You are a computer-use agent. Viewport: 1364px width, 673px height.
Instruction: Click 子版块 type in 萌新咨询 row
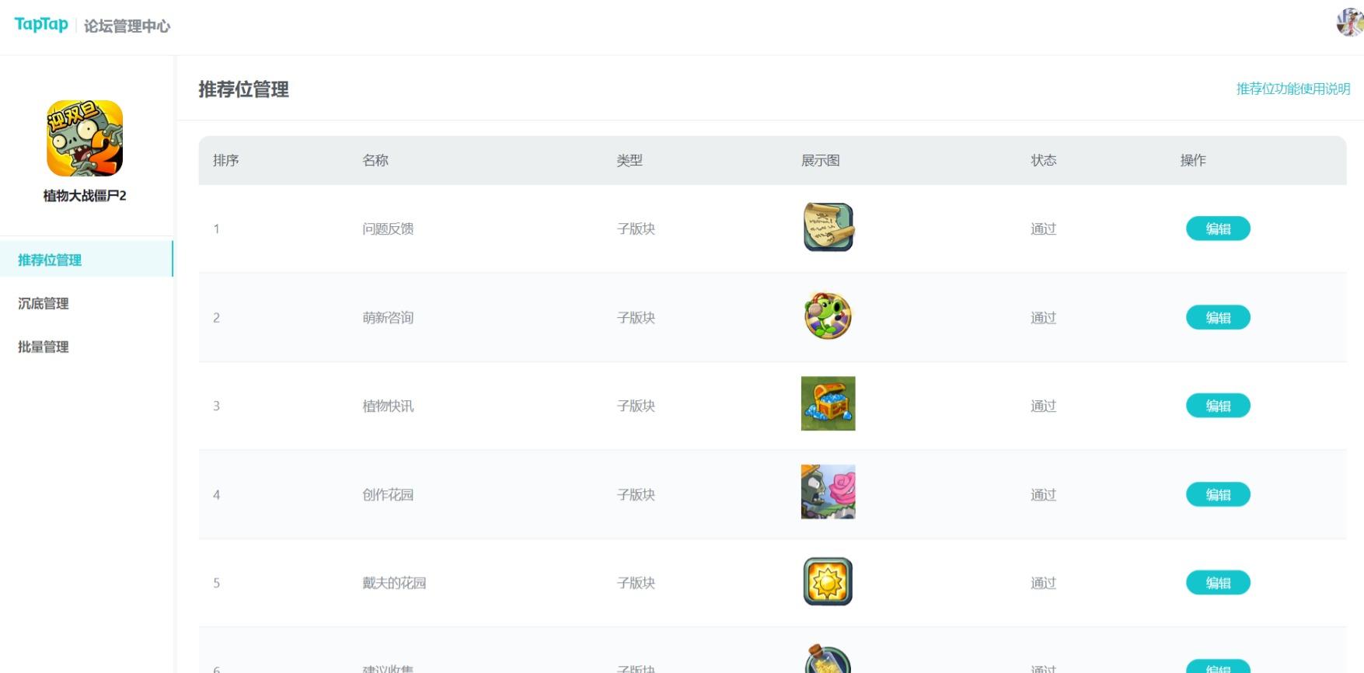click(x=636, y=317)
